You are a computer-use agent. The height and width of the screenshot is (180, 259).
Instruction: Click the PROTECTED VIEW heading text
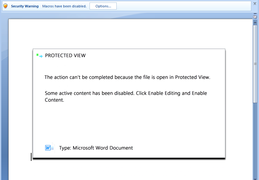click(x=65, y=56)
